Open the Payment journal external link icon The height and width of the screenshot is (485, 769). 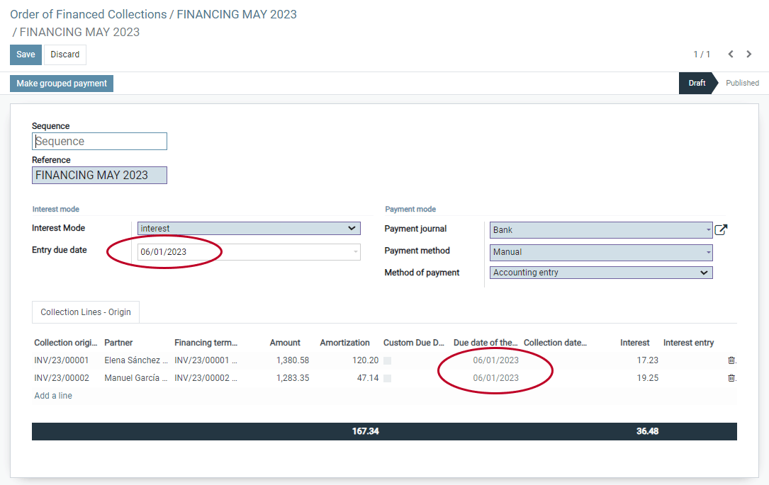pos(721,229)
